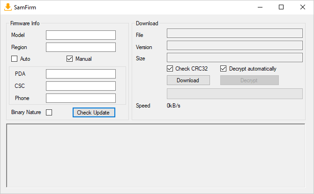
Task: Click the Phone input field
Action: [81, 98]
